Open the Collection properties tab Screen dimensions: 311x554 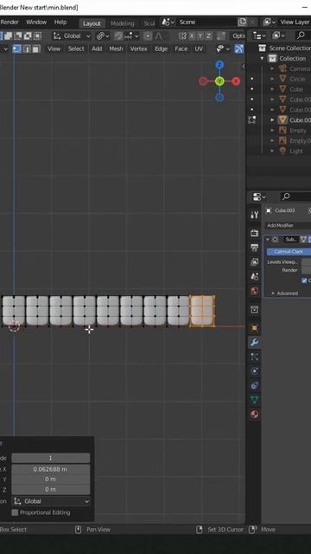(254, 310)
